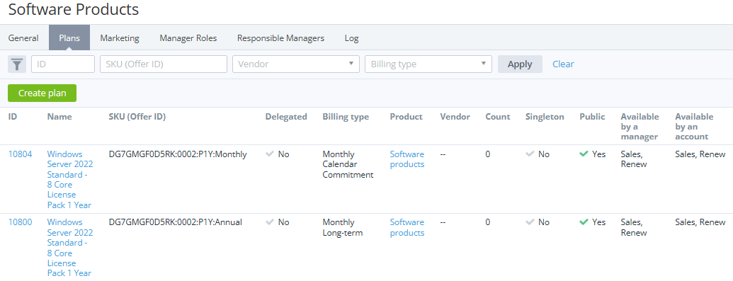Click Available by an account header

coord(694,126)
